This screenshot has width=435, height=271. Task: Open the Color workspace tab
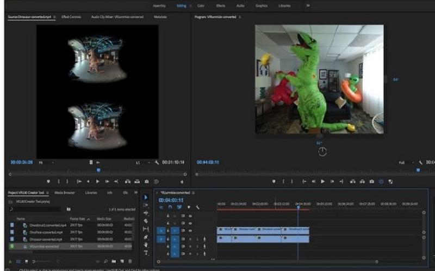[201, 5]
